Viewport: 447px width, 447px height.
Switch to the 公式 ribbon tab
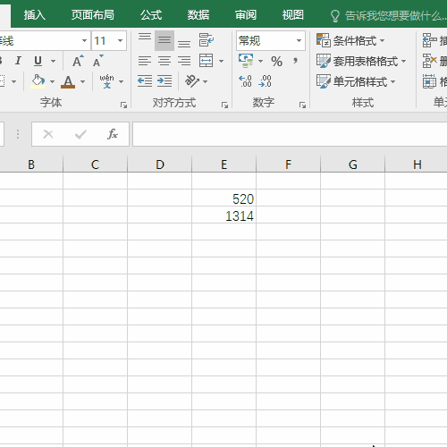pyautogui.click(x=151, y=15)
